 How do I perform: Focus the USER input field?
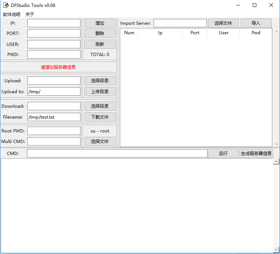54,44
